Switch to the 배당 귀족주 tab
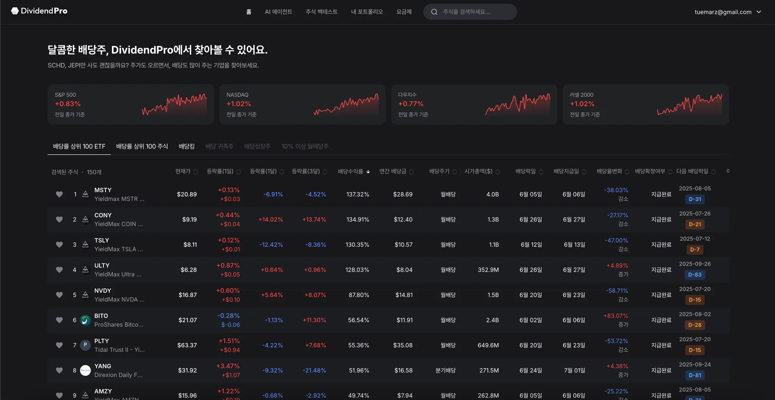Screen dimensions: 775x400 point(219,146)
